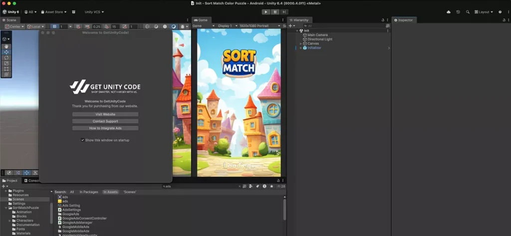Filter search by All

(72, 192)
